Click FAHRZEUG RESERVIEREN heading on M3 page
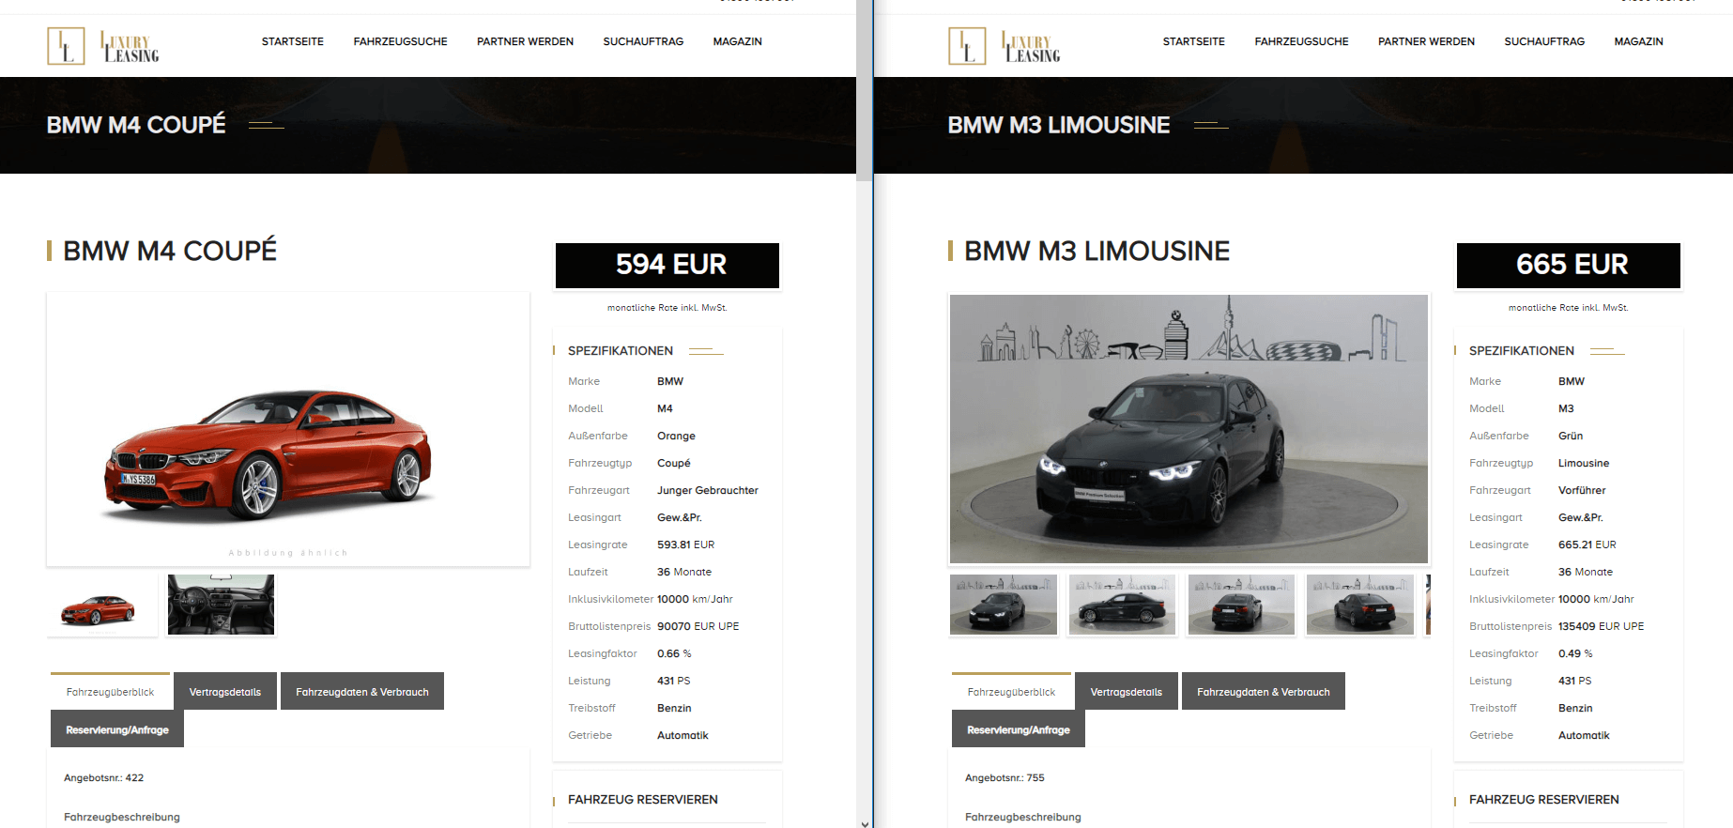This screenshot has width=1733, height=828. (1544, 800)
